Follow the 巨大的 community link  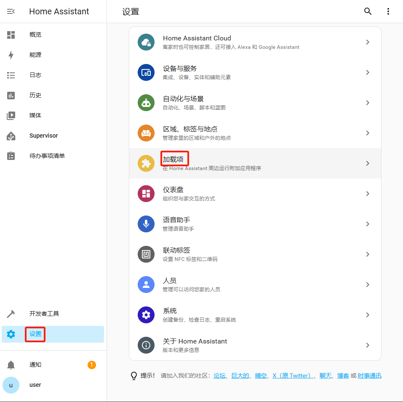coord(240,376)
